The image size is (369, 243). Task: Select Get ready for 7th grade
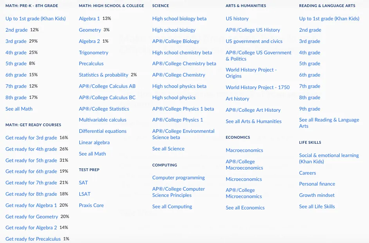click(31, 182)
